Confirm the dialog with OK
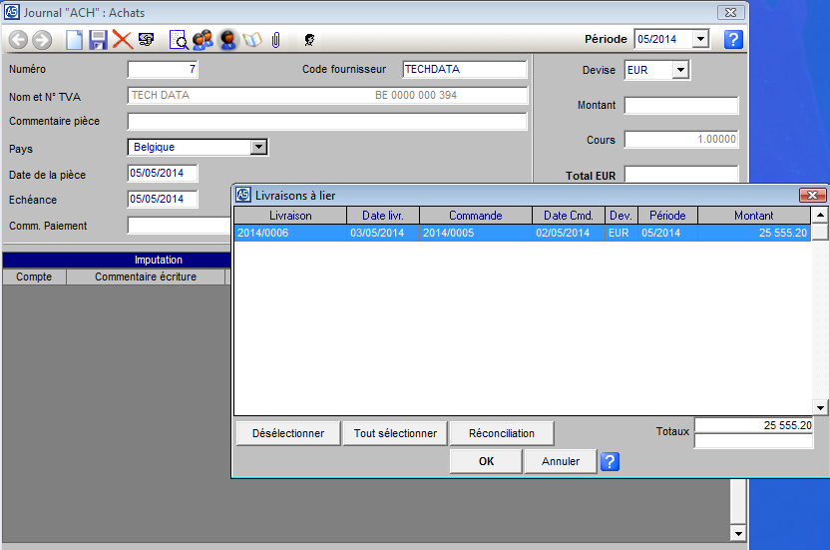The width and height of the screenshot is (830, 550). click(x=486, y=461)
